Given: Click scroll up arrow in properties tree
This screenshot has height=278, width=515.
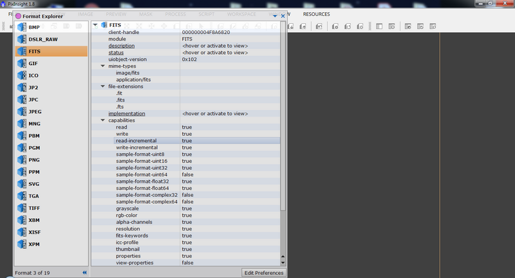Looking at the screenshot, I should coord(283,256).
